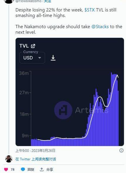Open the embedded TVL chart image
Viewport: 126px width, 173px height.
(70, 92)
